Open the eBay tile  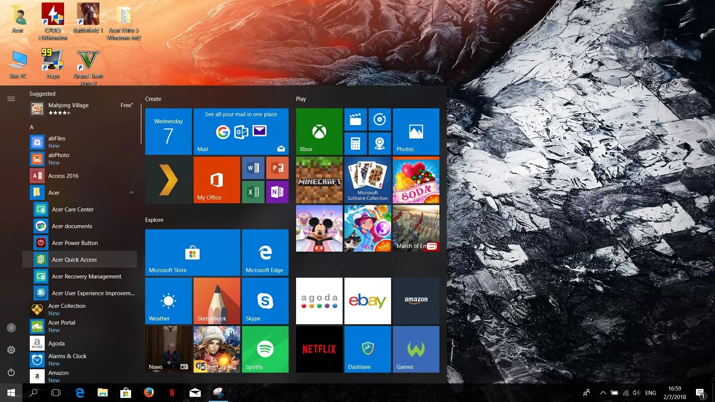[x=368, y=301]
